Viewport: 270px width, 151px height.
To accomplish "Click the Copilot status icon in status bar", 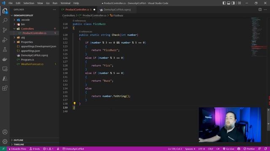I will [239, 149].
